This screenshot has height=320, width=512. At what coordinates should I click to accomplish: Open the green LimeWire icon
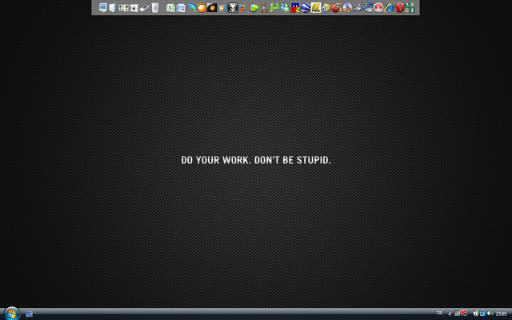point(254,8)
